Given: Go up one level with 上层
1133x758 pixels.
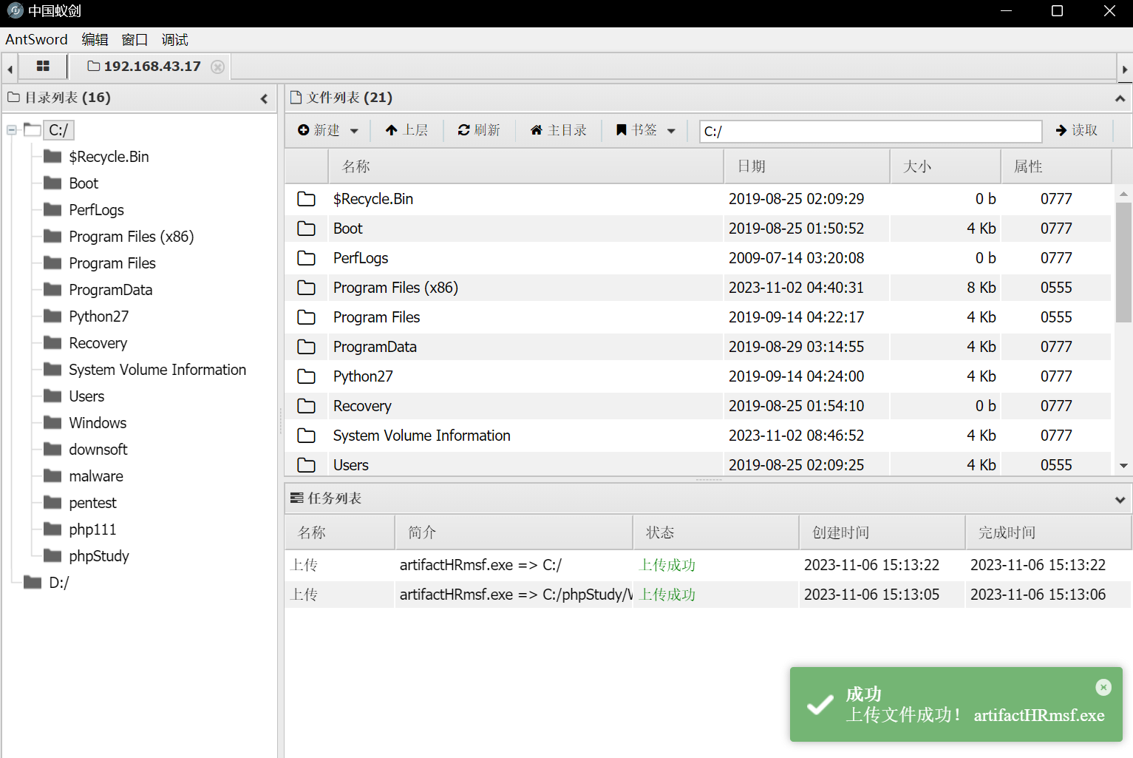Looking at the screenshot, I should coord(406,130).
